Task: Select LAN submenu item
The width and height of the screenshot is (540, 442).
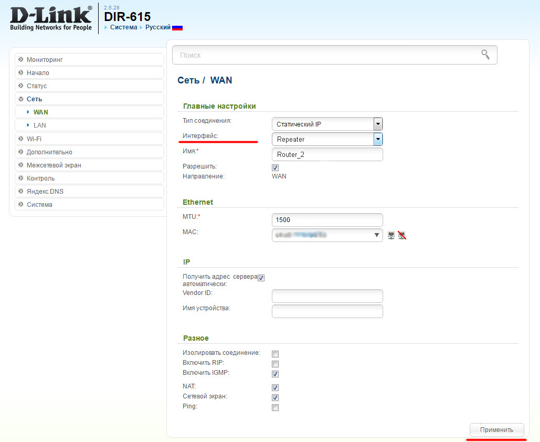Action: tap(90, 125)
